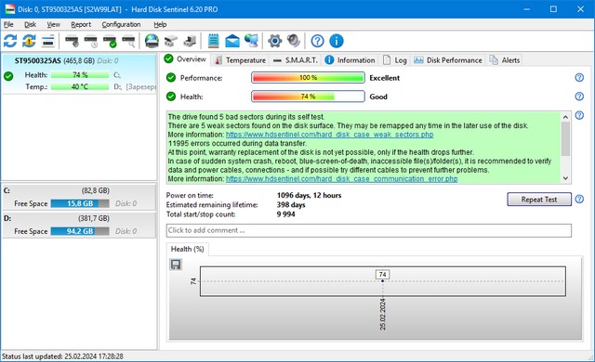This screenshot has height=362, width=595.
Task: Open the communication error info link
Action: click(341, 179)
